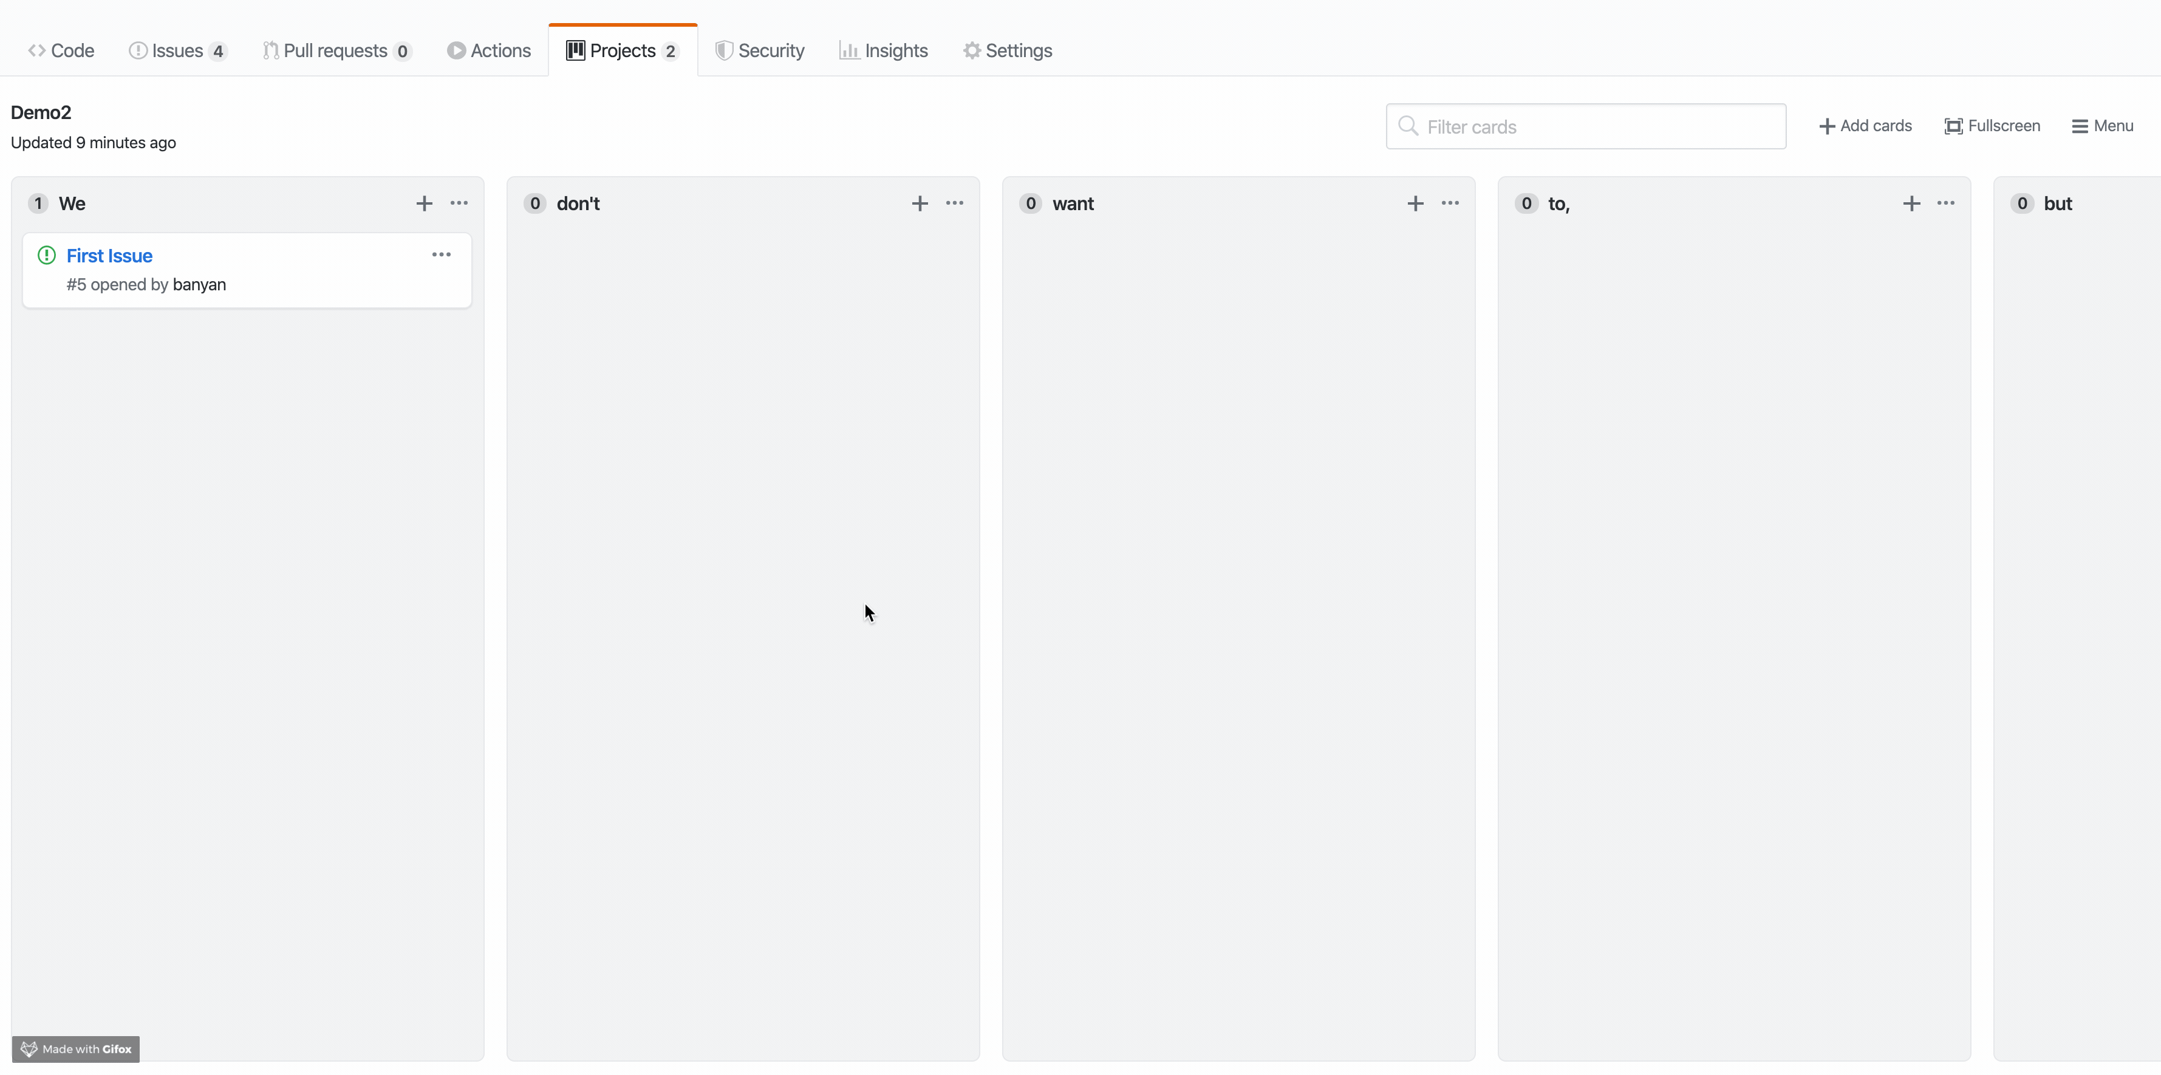
Task: Click the Add cards button
Action: 1865,126
